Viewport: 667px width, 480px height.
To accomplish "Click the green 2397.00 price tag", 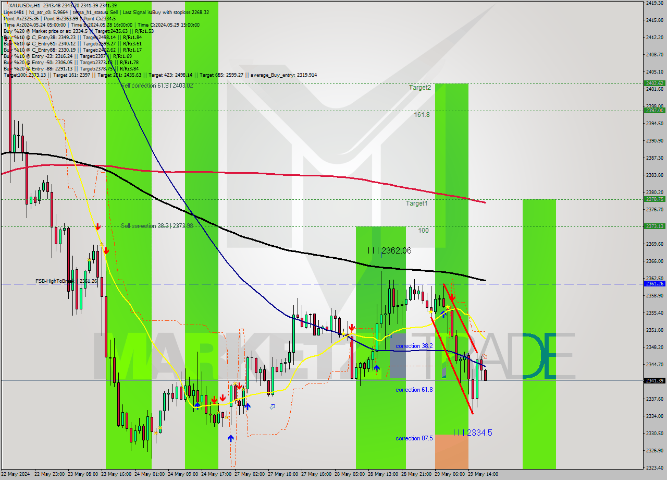I will (654, 110).
